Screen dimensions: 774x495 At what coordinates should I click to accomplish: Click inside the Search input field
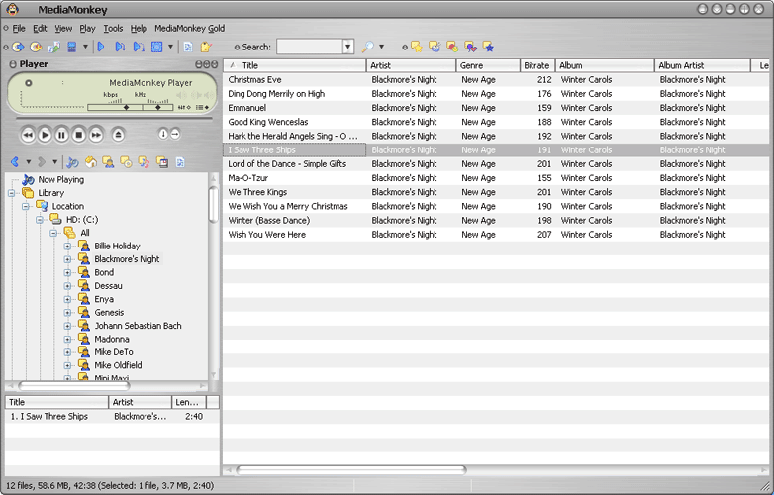pyautogui.click(x=310, y=47)
